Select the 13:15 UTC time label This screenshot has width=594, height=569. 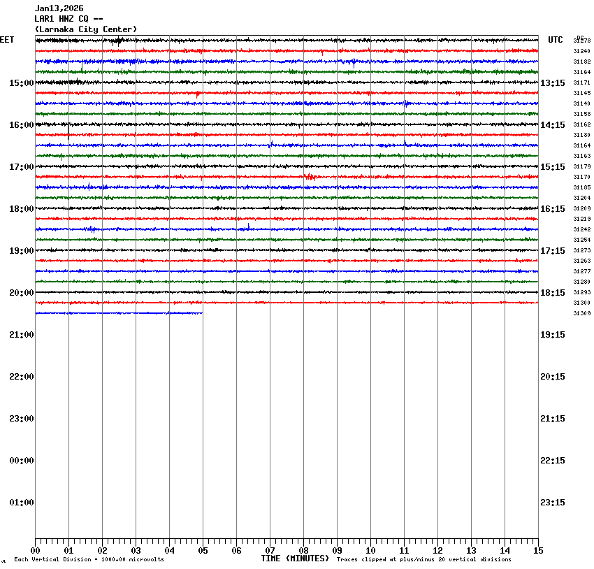tap(553, 83)
